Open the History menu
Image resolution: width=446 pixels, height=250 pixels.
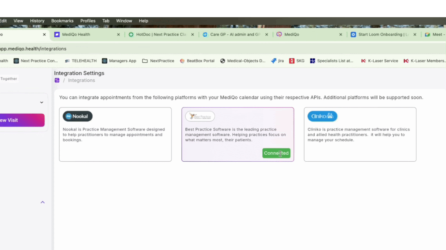[x=37, y=21]
